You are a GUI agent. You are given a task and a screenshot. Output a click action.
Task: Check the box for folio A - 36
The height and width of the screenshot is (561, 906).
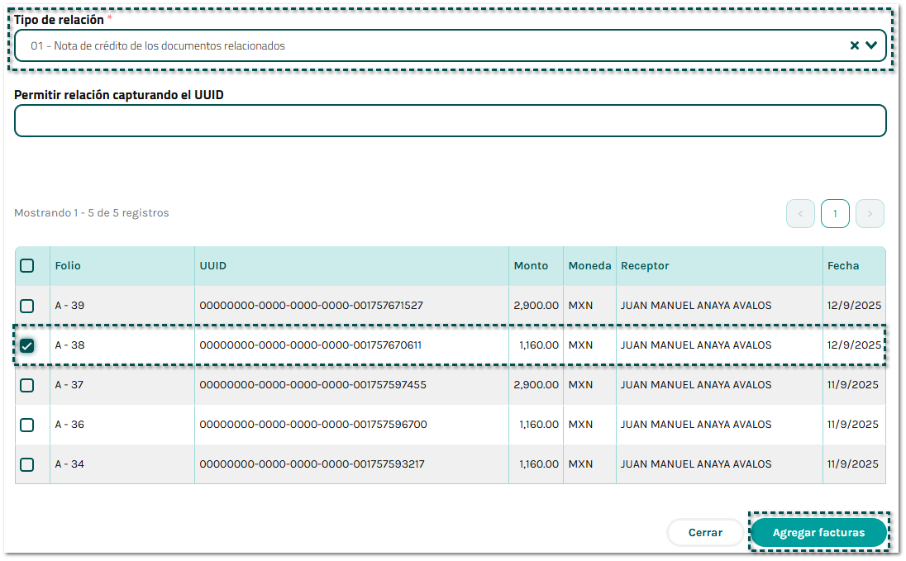(27, 425)
